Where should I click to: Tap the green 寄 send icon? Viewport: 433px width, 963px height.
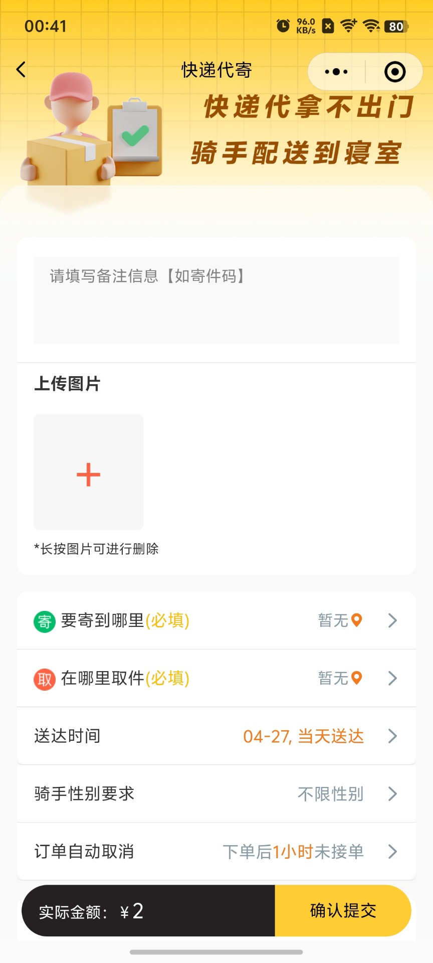click(x=45, y=622)
